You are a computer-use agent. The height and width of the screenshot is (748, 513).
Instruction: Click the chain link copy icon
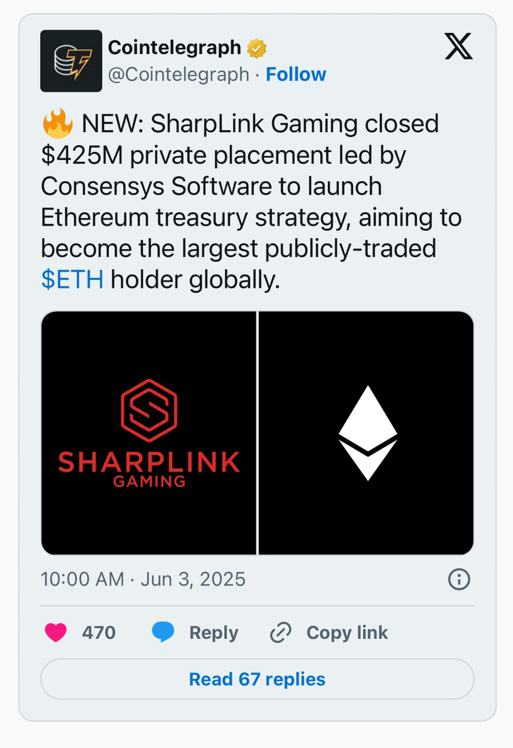click(x=281, y=633)
